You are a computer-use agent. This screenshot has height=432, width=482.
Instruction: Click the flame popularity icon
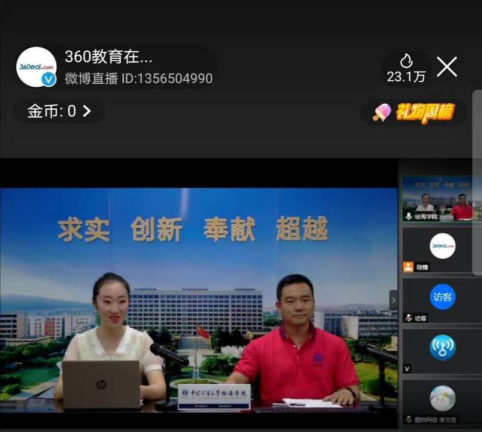click(406, 60)
